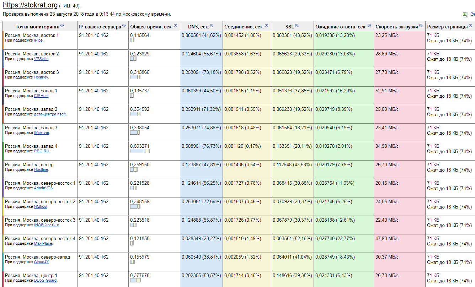
Task: Click total time bar for запад 4 row
Action: 139,151
